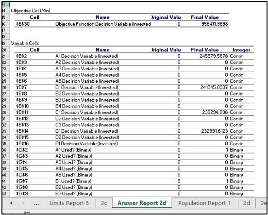Screen dimensions: 268x215
Task: Click the objective final value 956411.9698
Action: click(x=215, y=24)
